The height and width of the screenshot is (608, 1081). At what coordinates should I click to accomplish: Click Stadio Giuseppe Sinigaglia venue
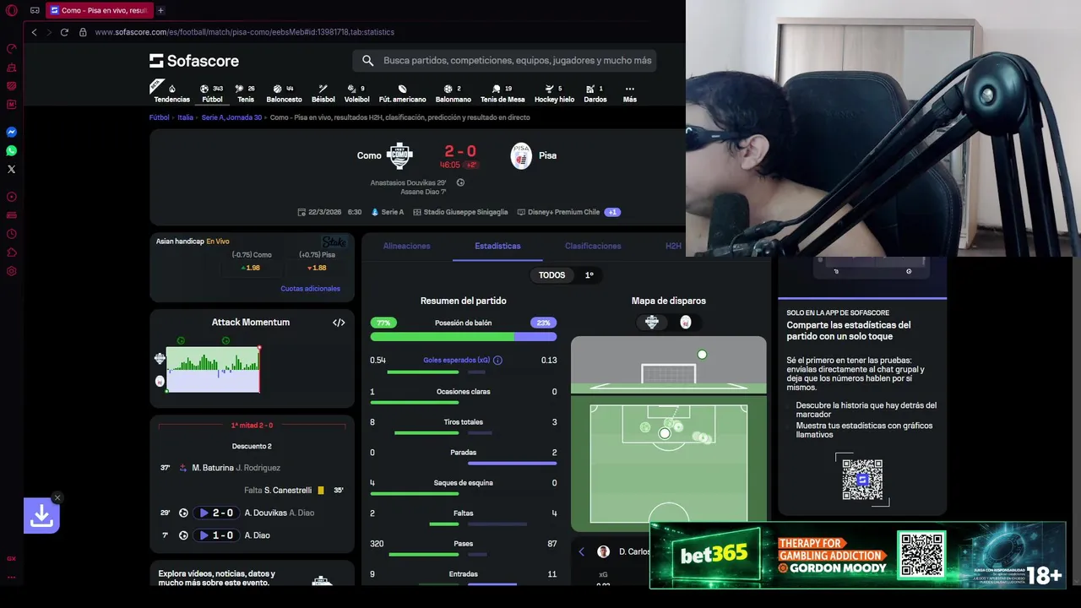460,212
